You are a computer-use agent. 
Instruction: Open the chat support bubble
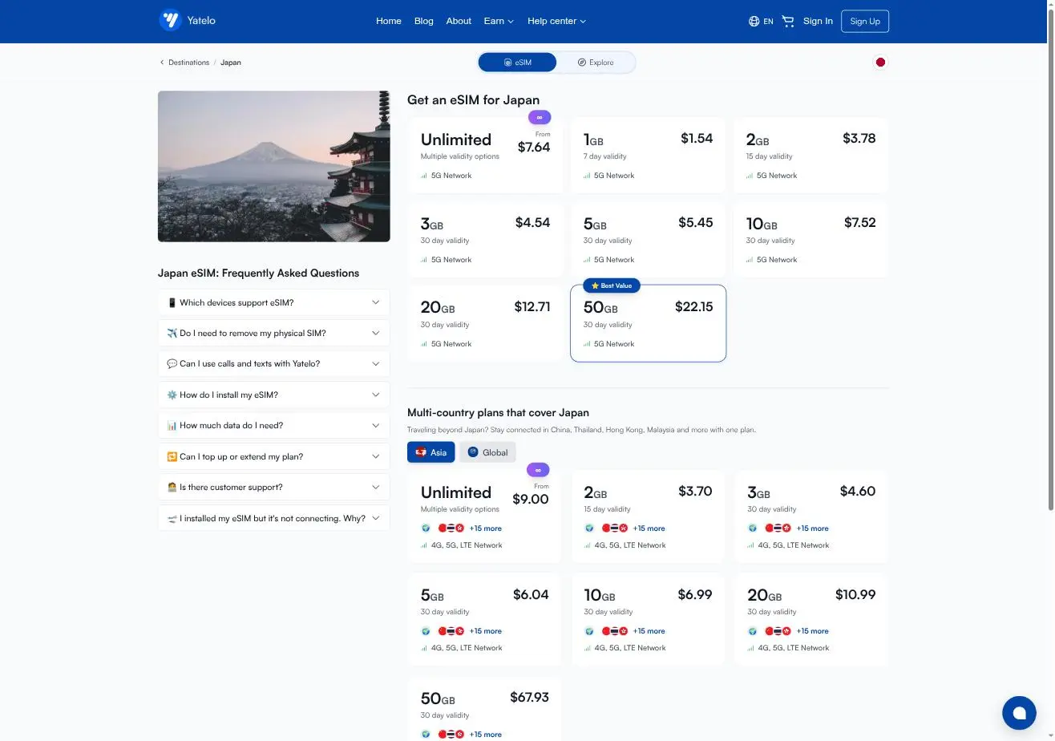point(1019,712)
